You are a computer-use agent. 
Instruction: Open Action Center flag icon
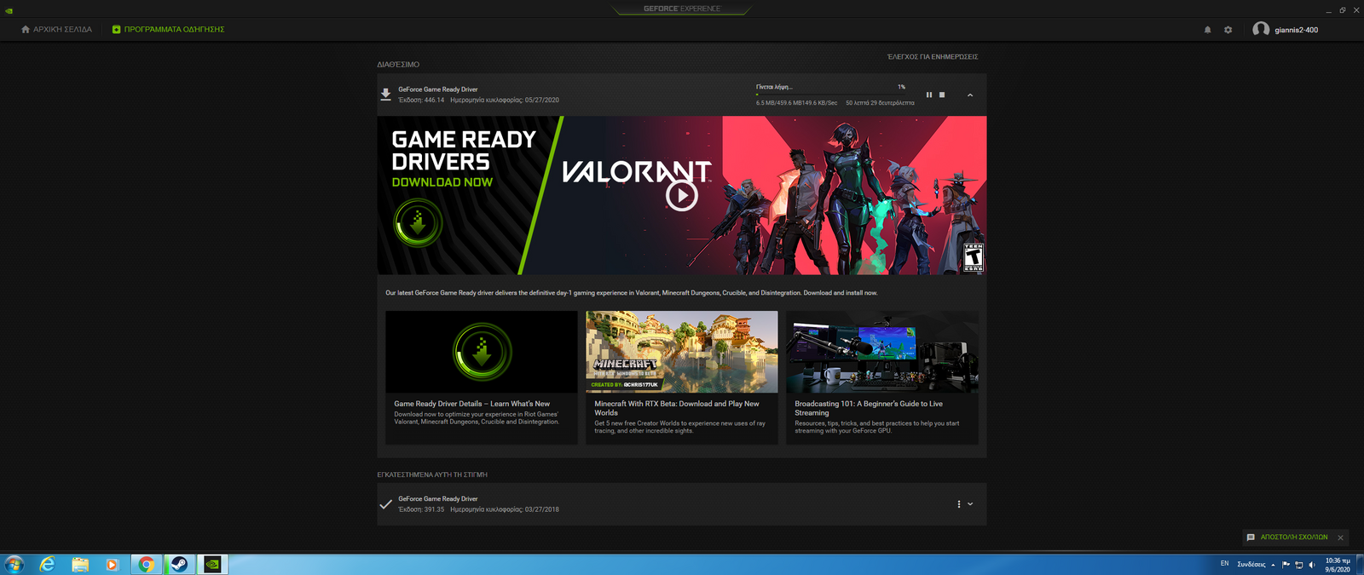coord(1286,565)
